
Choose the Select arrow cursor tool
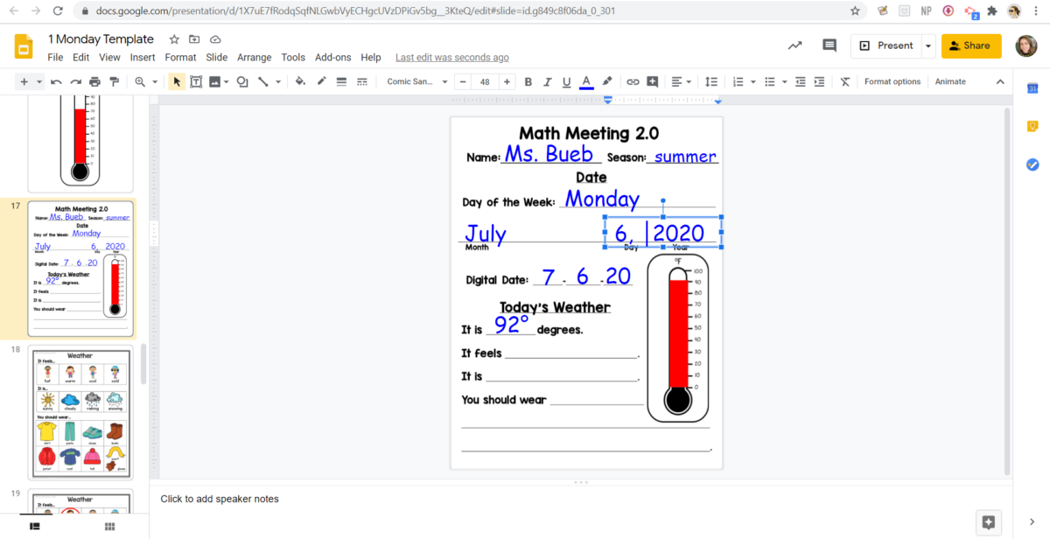point(177,81)
